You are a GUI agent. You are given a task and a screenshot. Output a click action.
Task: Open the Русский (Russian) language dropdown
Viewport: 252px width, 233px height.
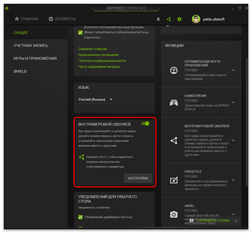click(x=96, y=100)
